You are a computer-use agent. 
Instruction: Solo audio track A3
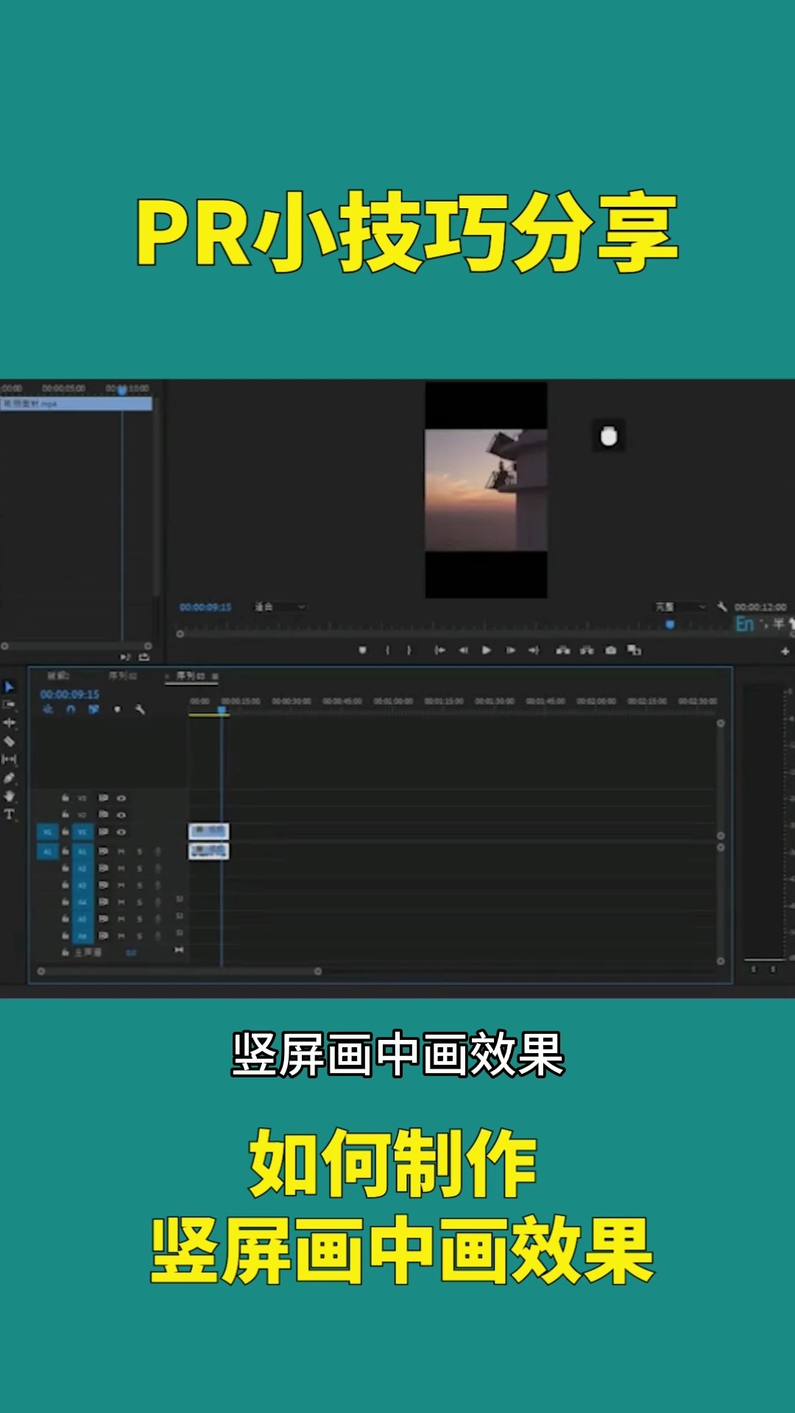(139, 885)
